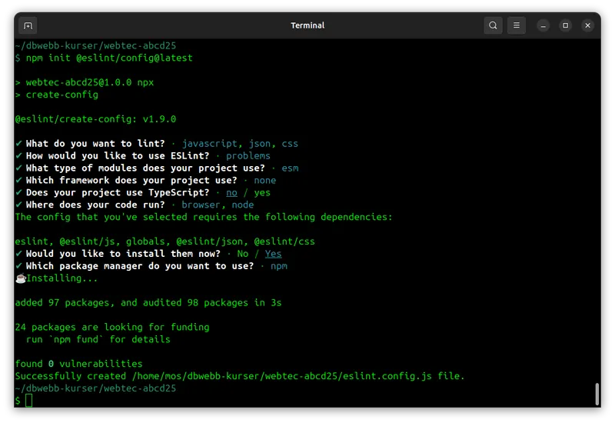Click the checkmark beside the lint question
Screen dimensions: 615x423
(x=18, y=144)
